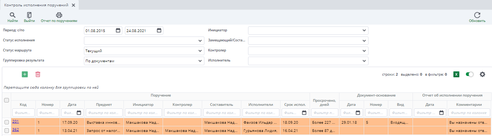Click the Выйти exit icon
The width and height of the screenshot is (492, 136).
point(29,15)
